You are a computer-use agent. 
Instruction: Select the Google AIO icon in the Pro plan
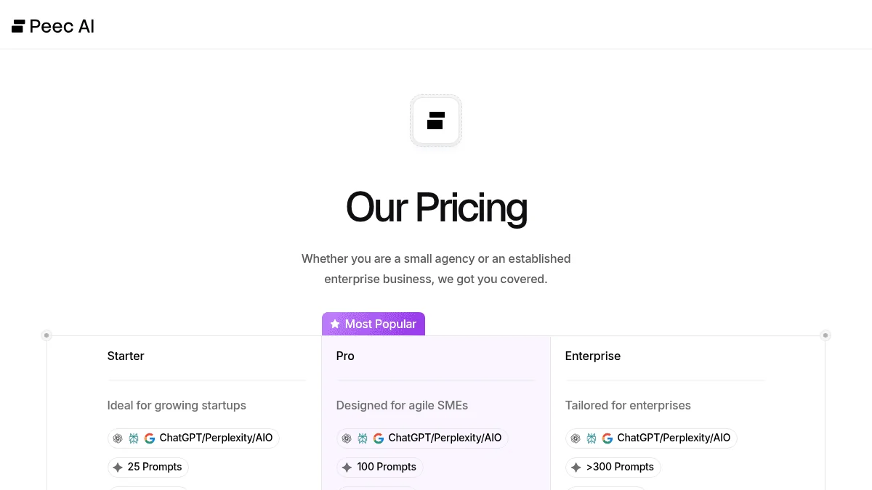click(x=379, y=438)
